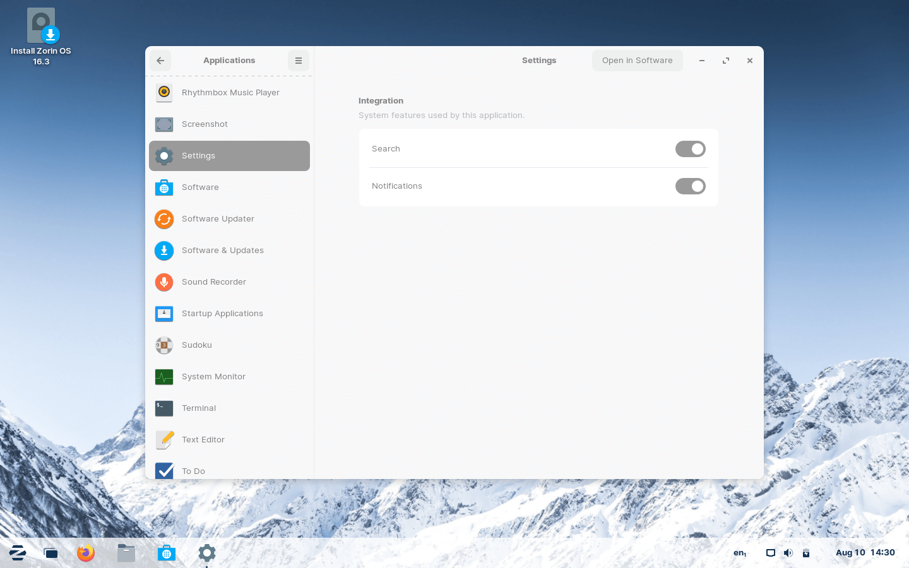Select Software Updater entry
This screenshot has height=568, width=909.
click(230, 219)
